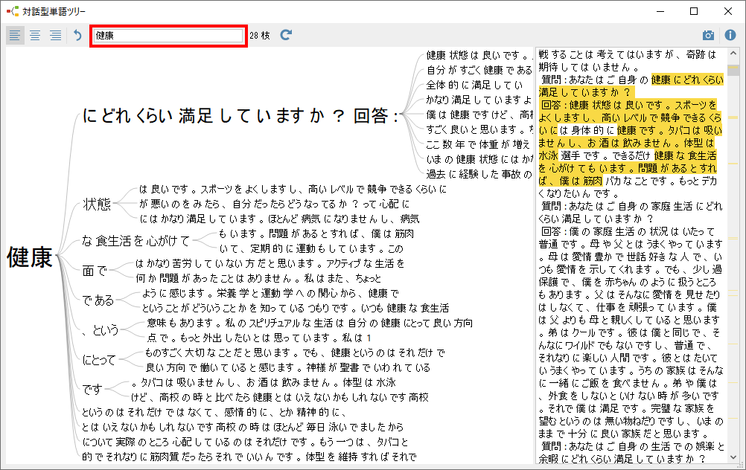This screenshot has height=470, width=746.
Task: Click leaf かなり 満足 して います
Action: (x=479, y=100)
